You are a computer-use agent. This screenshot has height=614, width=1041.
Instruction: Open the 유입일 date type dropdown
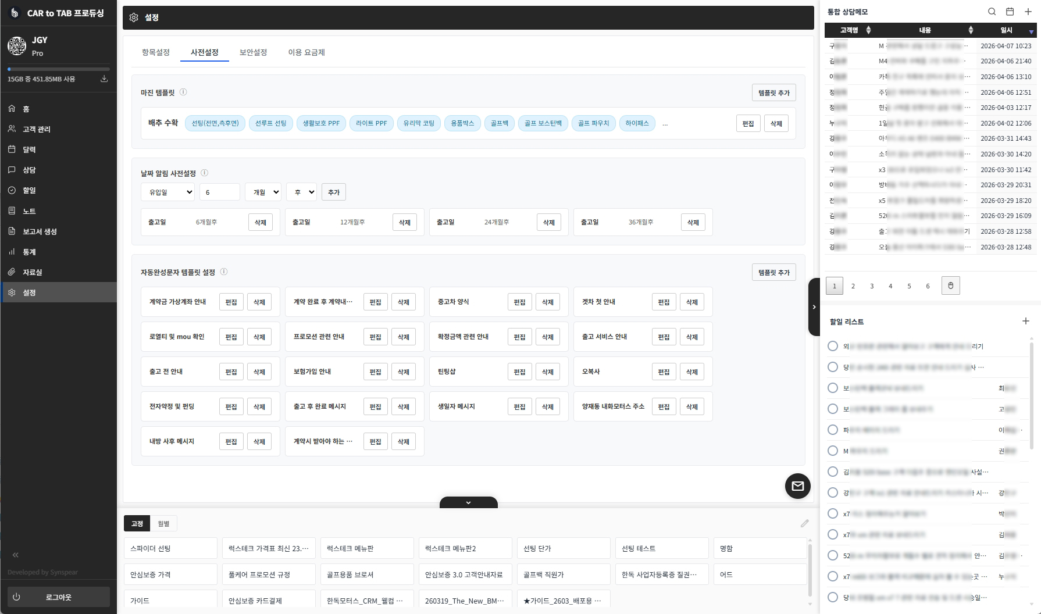point(167,192)
